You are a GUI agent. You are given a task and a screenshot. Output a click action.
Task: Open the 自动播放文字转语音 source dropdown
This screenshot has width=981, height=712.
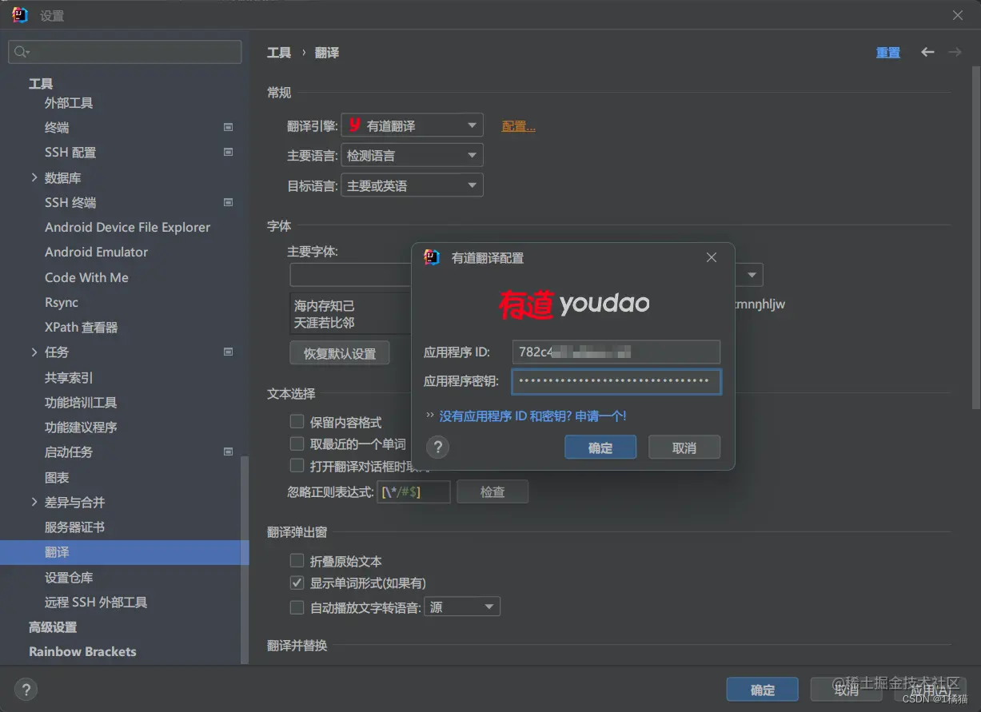pyautogui.click(x=462, y=606)
